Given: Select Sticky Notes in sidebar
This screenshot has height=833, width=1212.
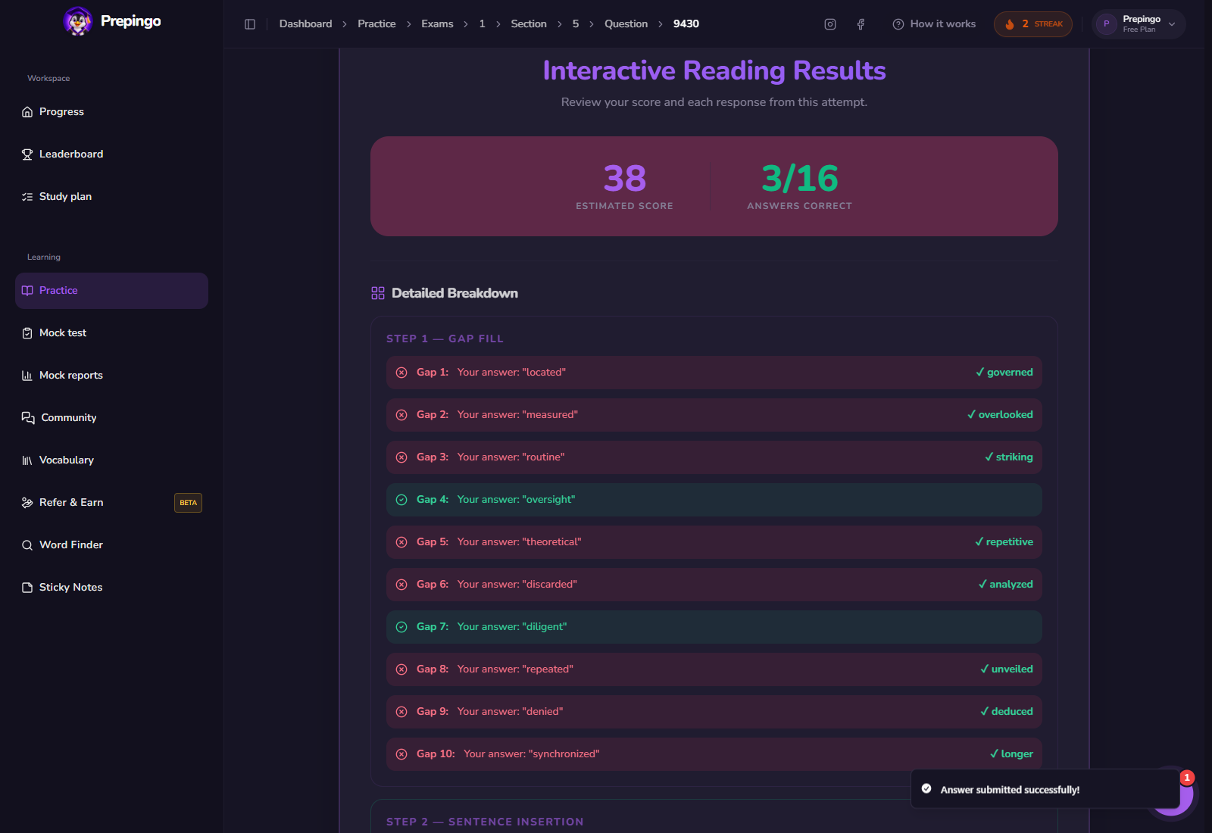Looking at the screenshot, I should (111, 588).
